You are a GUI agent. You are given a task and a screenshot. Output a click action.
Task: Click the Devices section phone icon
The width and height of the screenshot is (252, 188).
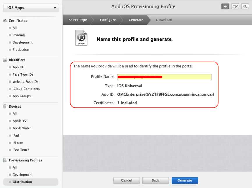pos(5,106)
